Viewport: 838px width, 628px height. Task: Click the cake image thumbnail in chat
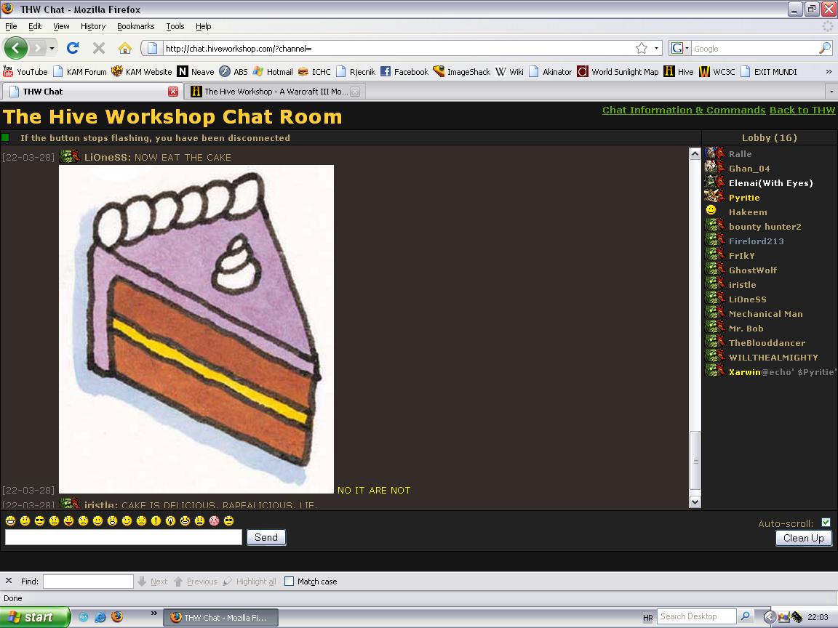coord(196,329)
